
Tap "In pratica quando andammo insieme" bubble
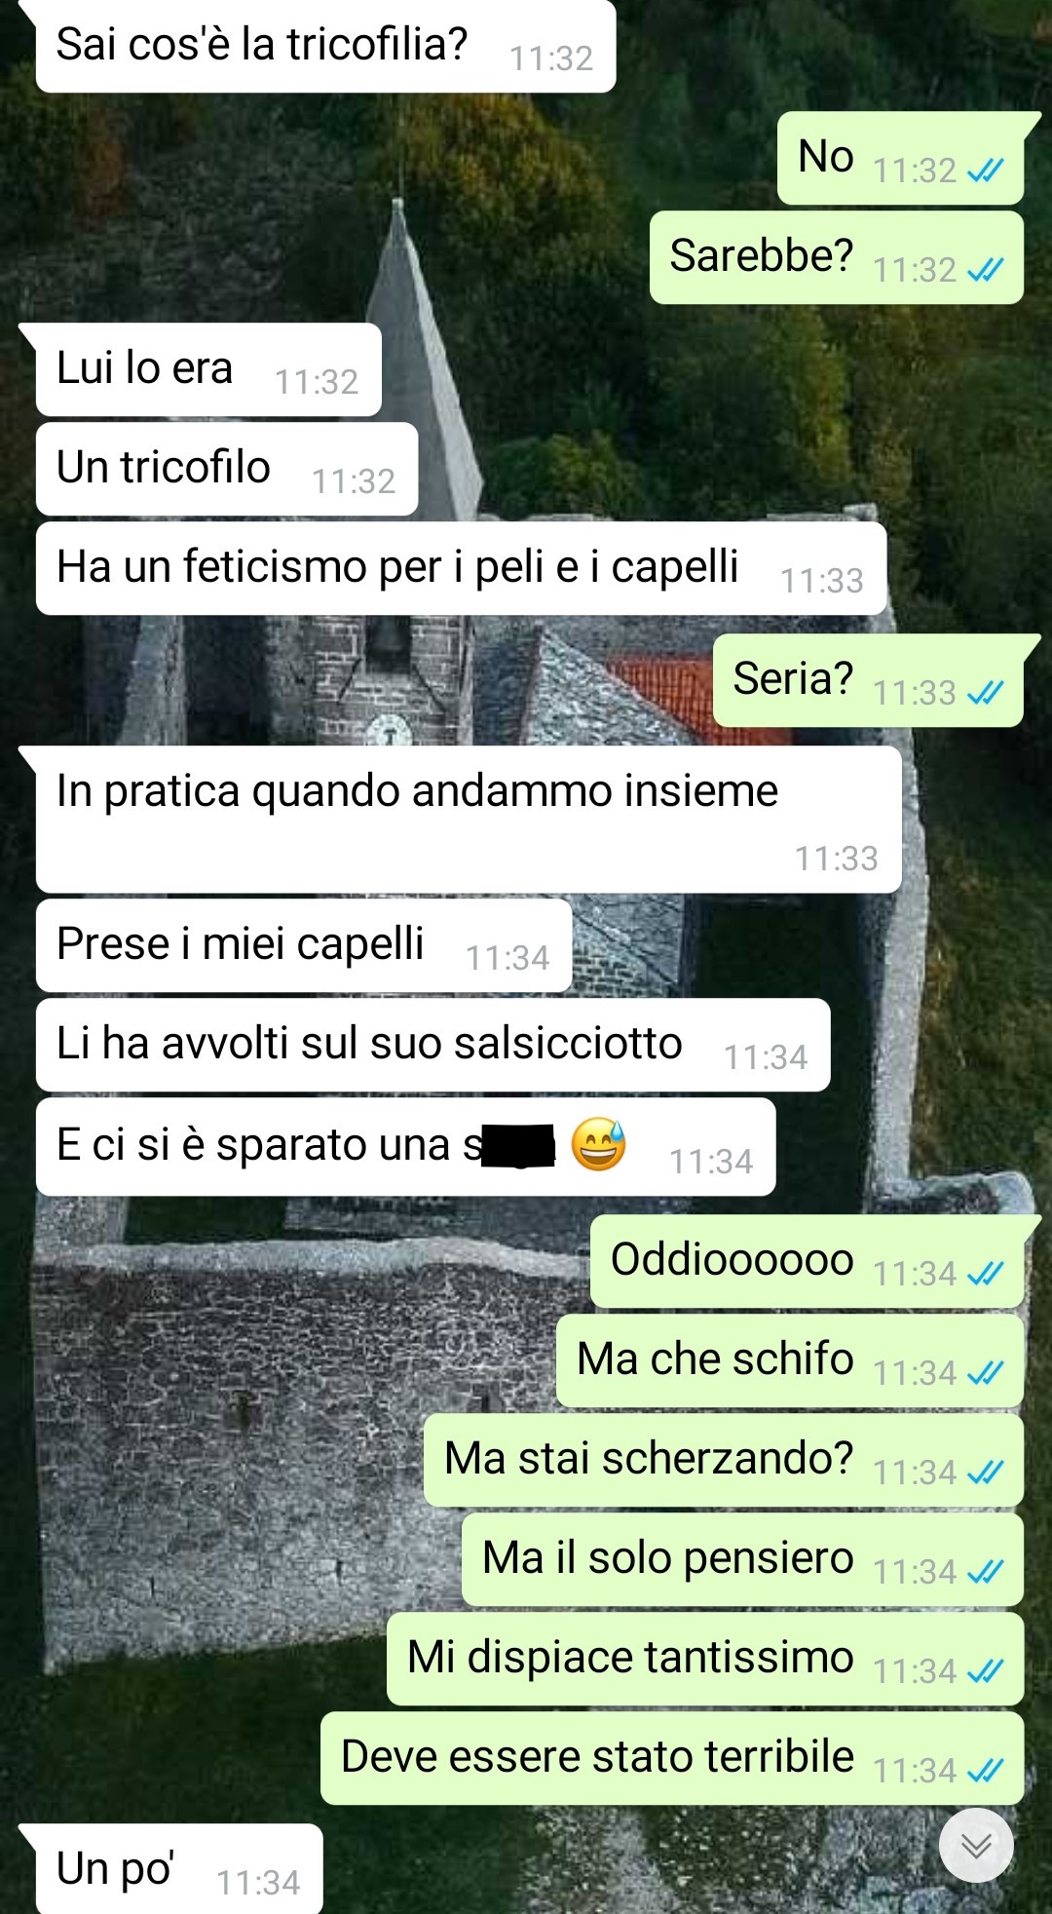[469, 820]
